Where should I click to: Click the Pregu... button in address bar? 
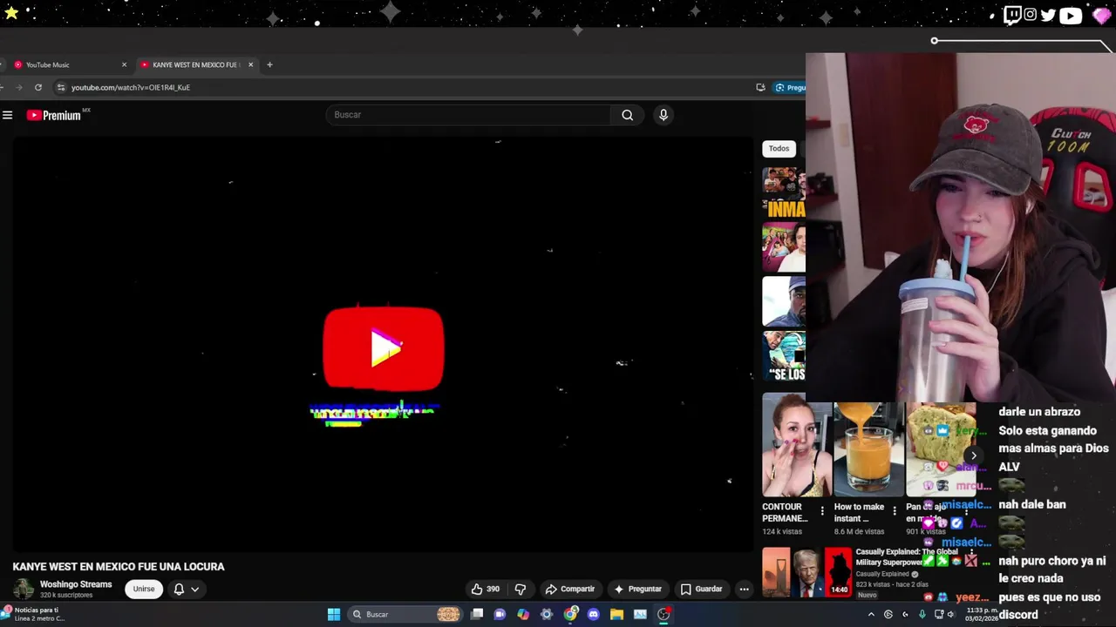[788, 87]
